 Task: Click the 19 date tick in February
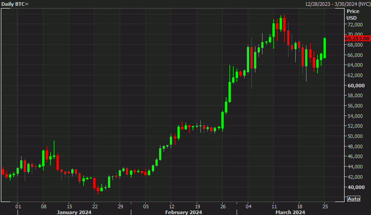[x=197, y=206]
